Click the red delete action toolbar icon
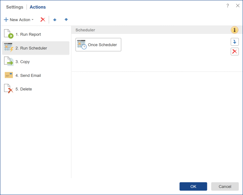Viewport: 243px width, 195px height. (x=43, y=20)
